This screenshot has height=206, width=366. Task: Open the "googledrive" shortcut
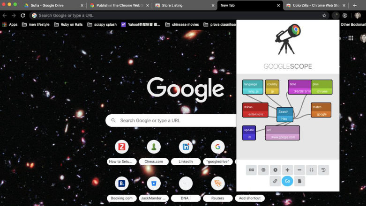pos(218,152)
